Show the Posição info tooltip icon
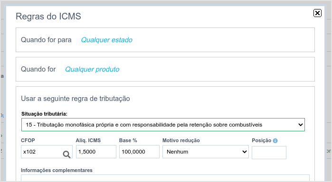This screenshot has width=332, height=182. click(x=275, y=141)
